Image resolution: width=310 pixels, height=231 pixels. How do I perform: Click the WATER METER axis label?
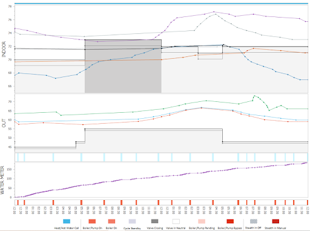coord(2,180)
